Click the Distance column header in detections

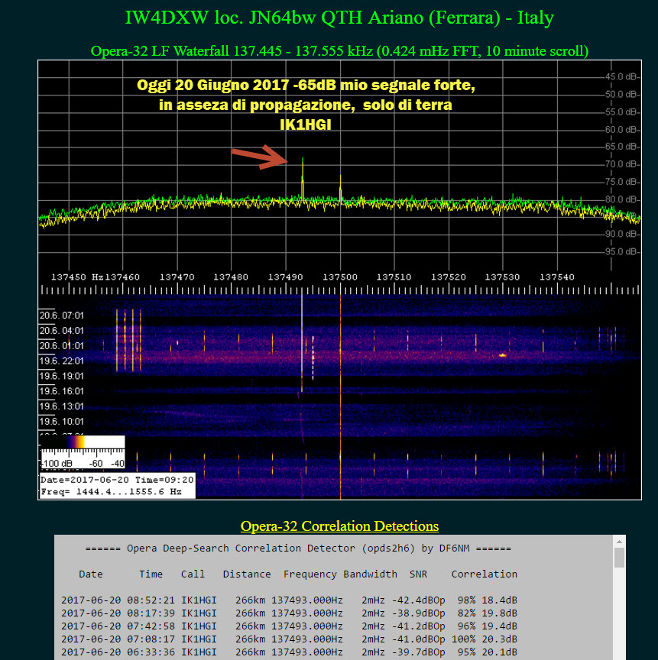coord(247,574)
